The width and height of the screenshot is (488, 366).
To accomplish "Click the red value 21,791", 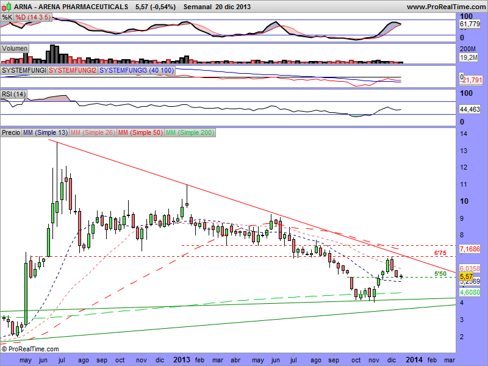I will pos(472,80).
